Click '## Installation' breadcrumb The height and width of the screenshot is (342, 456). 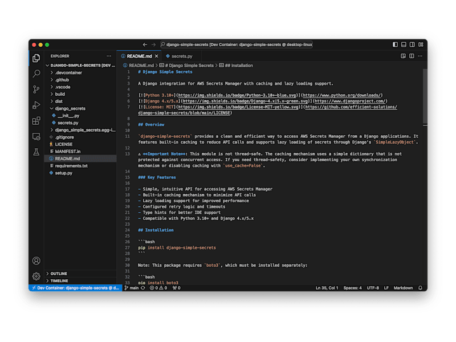click(236, 66)
